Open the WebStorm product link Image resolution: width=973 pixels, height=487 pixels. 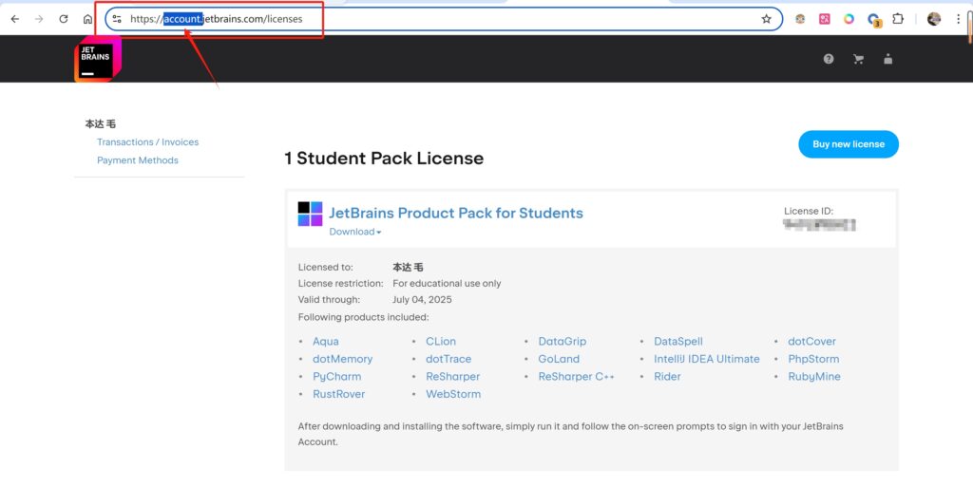point(452,394)
